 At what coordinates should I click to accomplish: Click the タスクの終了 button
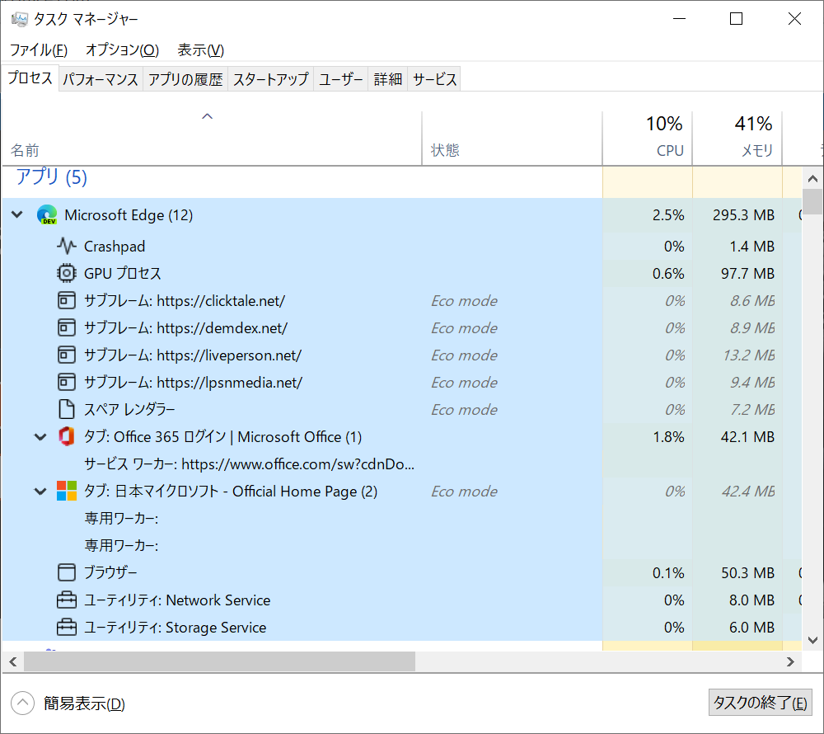760,703
